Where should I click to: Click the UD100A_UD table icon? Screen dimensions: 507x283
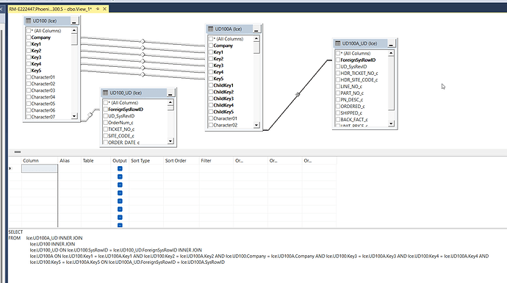pos(337,43)
